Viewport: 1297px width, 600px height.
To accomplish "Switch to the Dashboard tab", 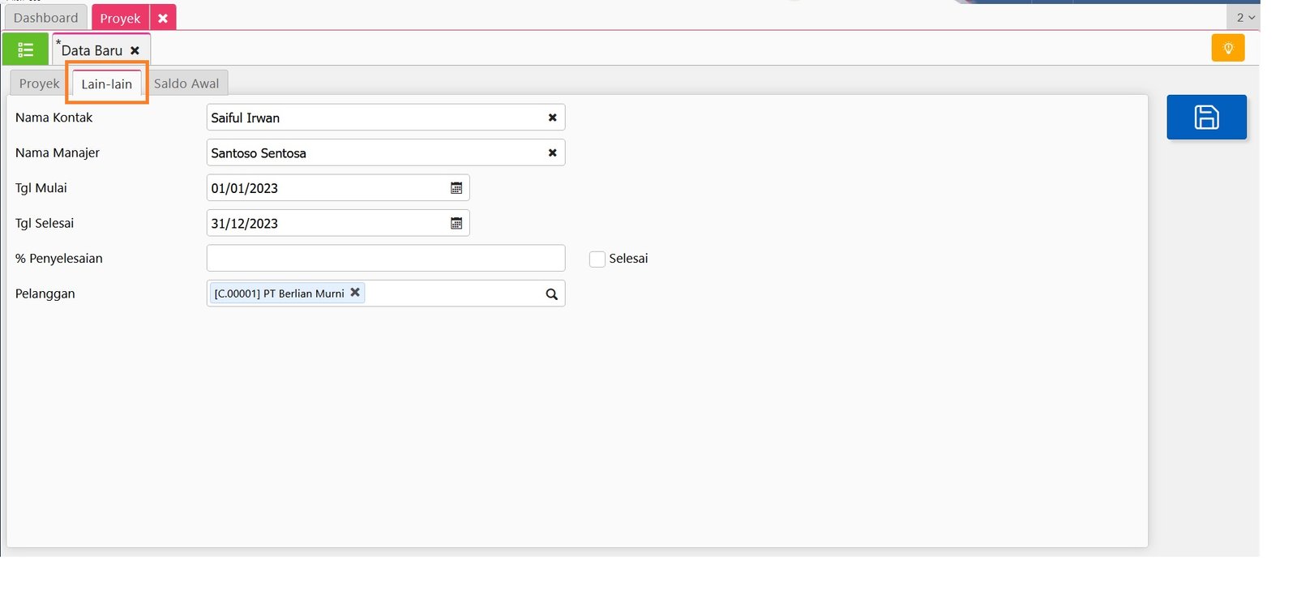I will coord(45,18).
